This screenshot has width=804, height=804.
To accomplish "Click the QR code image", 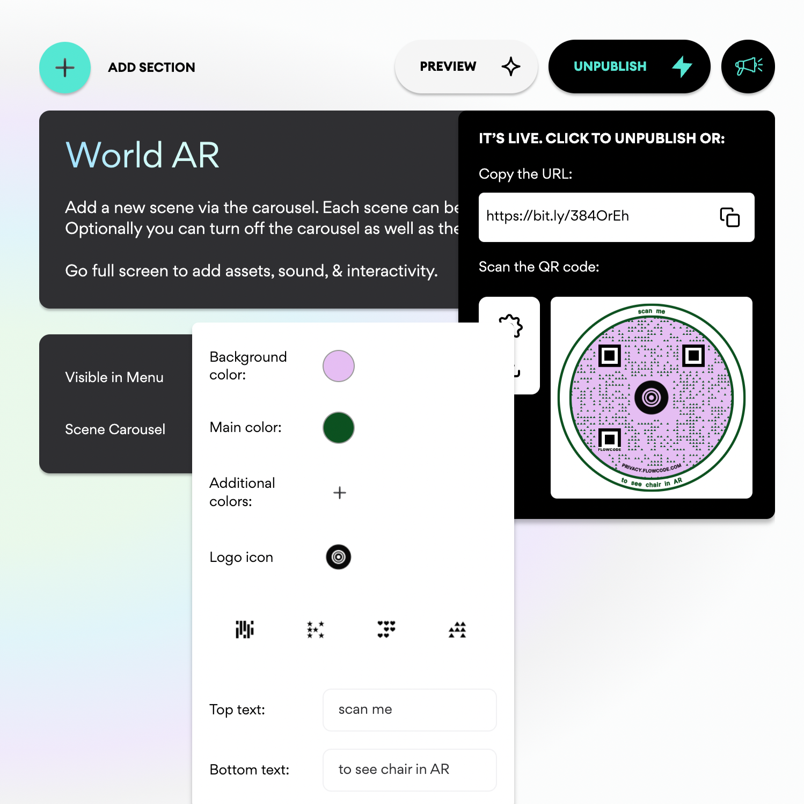I will (x=651, y=398).
